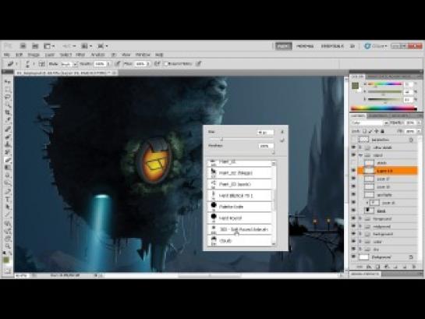Image resolution: width=425 pixels, height=319 pixels.
Task: Open the CS Live button
Action: (x=376, y=46)
